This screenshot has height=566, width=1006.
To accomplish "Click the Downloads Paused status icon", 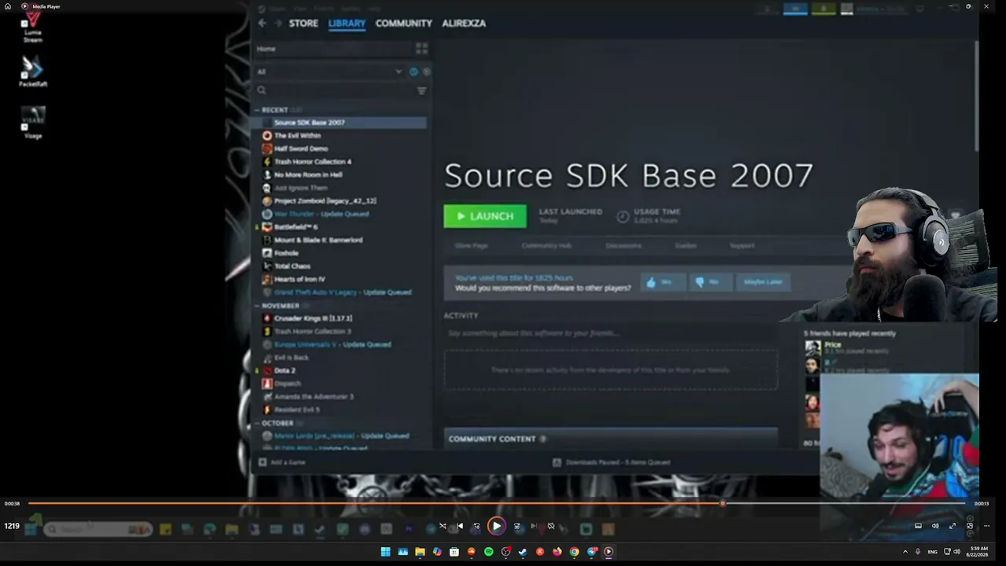I will 556,462.
